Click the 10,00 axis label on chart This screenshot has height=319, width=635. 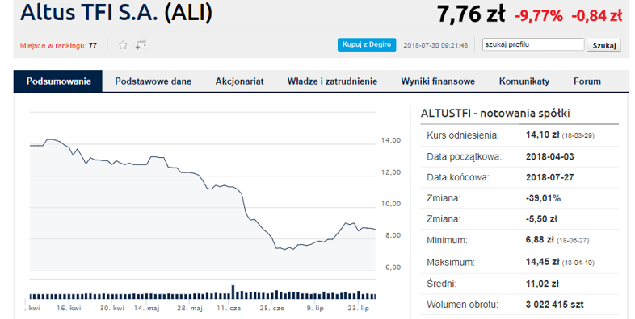pos(391,204)
